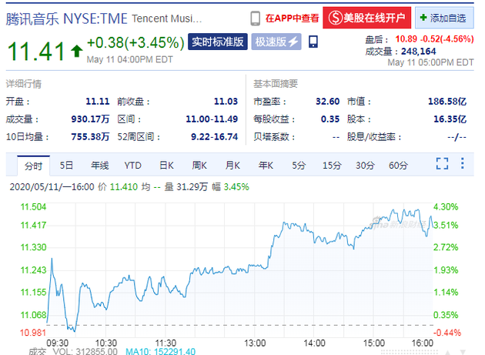Click EPS value 0.35
The width and height of the screenshot is (485, 355).
coord(330,119)
